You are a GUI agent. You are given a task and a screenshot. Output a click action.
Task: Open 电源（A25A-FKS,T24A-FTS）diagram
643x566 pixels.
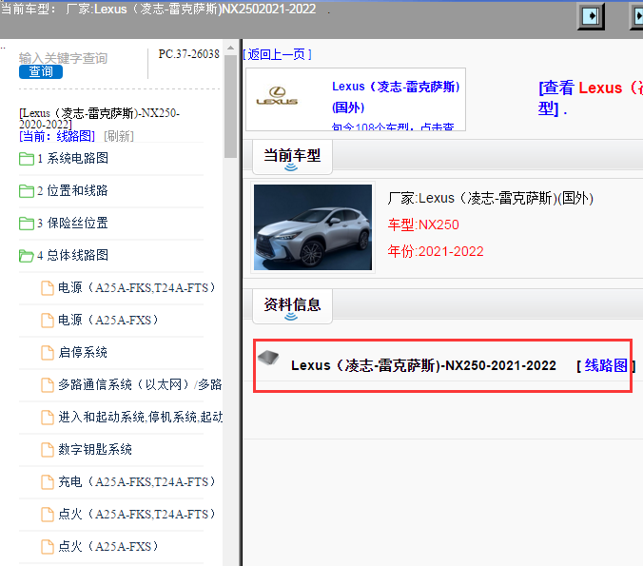(137, 288)
